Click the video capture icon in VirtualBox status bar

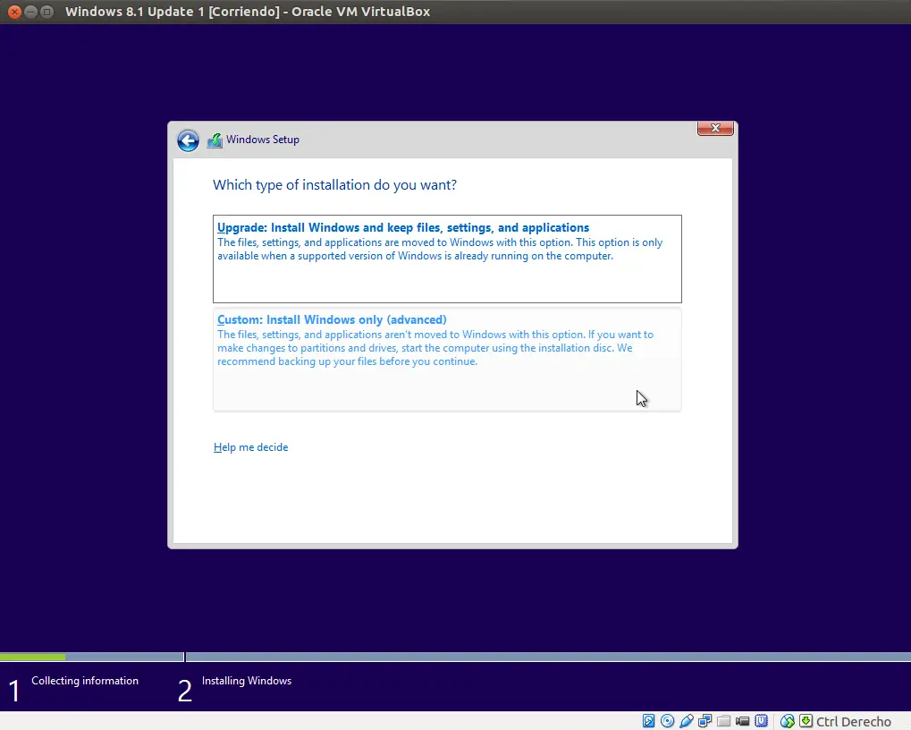(742, 721)
